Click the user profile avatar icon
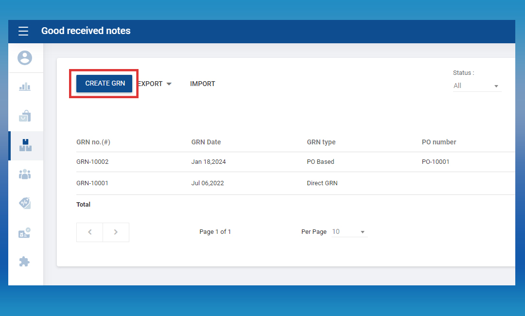The image size is (525, 316). pos(25,58)
